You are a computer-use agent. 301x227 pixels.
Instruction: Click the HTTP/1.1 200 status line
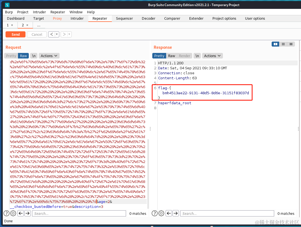171,63
